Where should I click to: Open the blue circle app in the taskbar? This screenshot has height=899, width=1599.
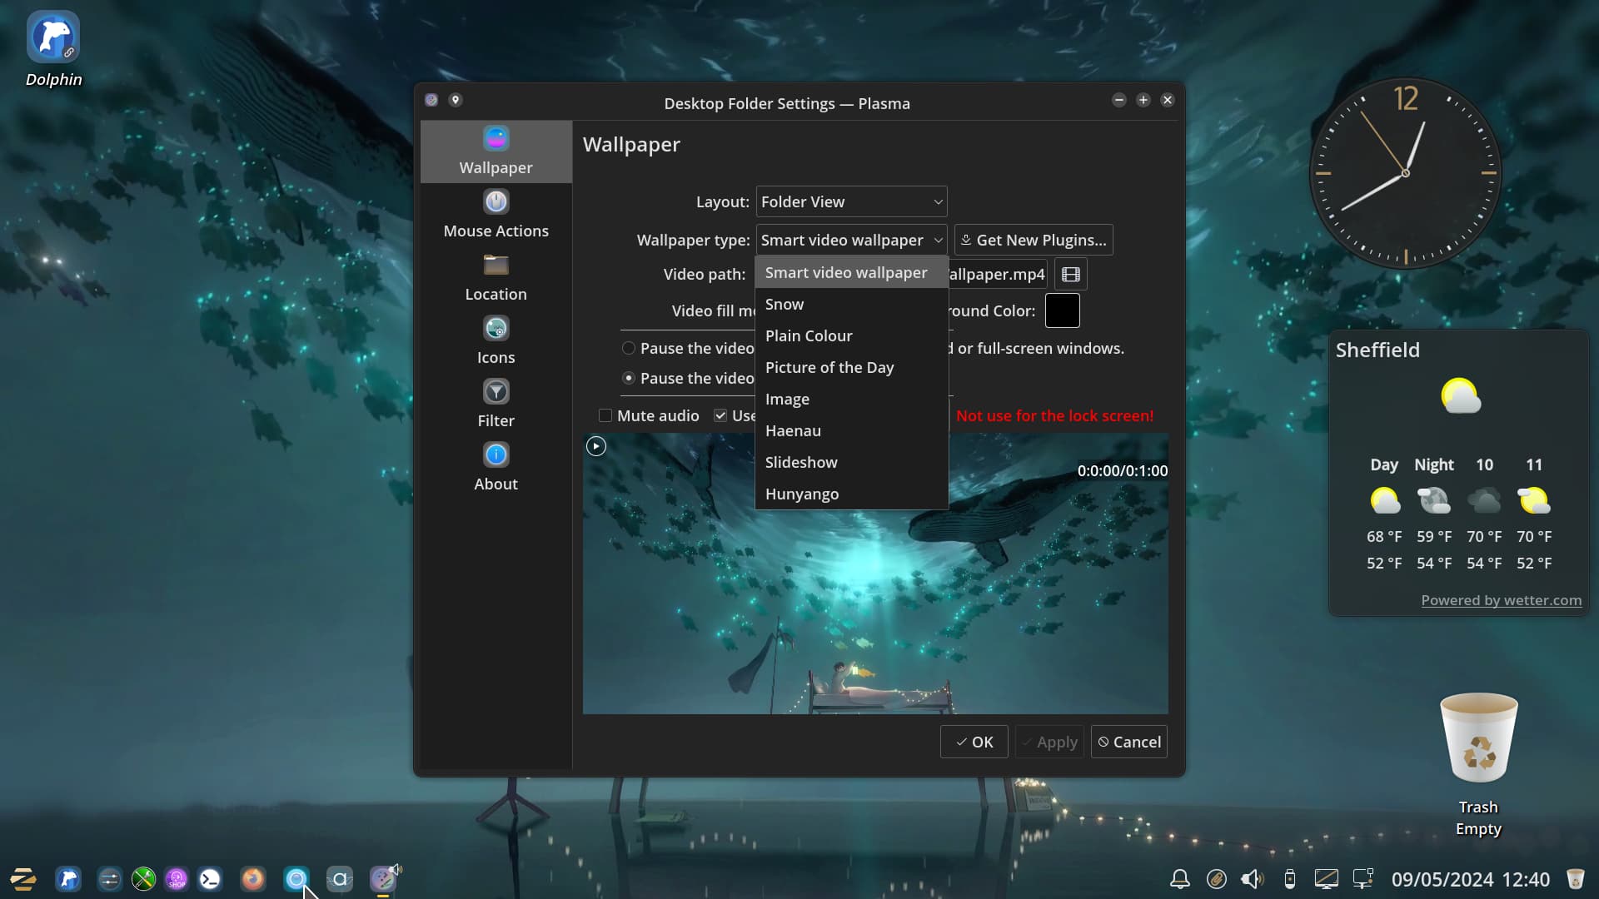click(x=296, y=879)
